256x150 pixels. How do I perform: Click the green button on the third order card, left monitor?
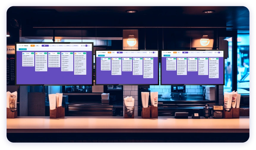click(x=59, y=53)
